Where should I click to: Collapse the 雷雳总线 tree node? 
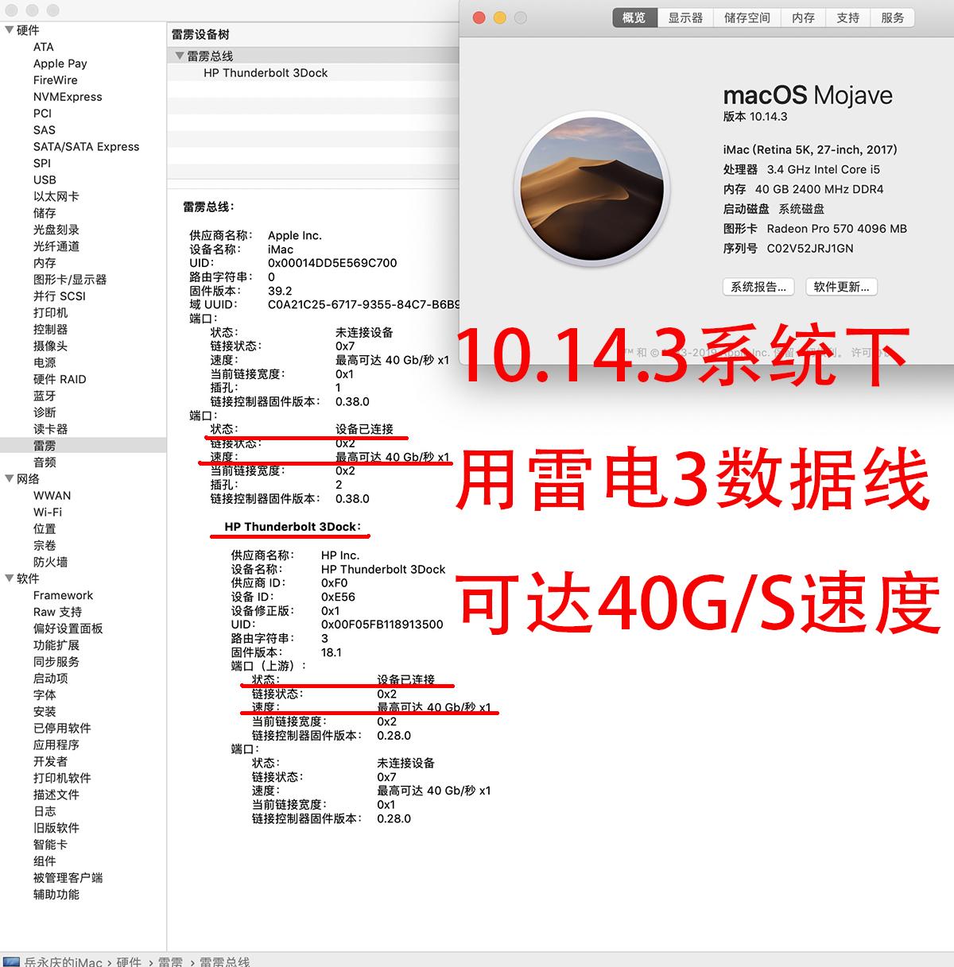click(x=180, y=56)
